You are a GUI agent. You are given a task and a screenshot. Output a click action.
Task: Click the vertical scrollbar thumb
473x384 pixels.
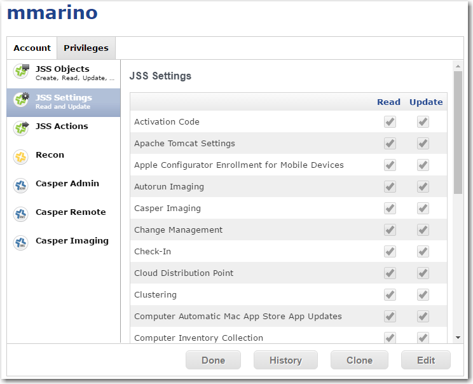(x=458, y=133)
